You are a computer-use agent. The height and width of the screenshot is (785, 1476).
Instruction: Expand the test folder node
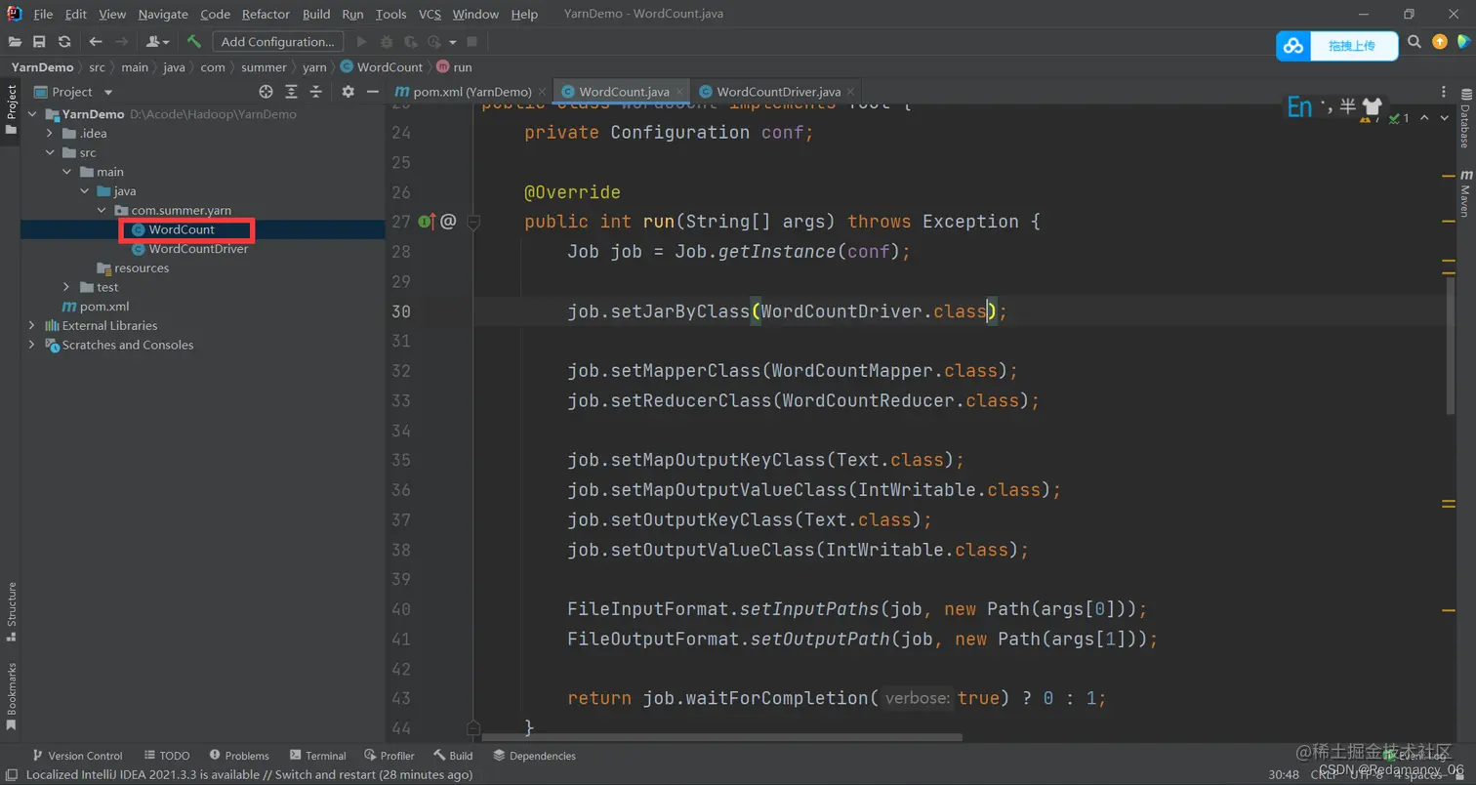(x=66, y=287)
